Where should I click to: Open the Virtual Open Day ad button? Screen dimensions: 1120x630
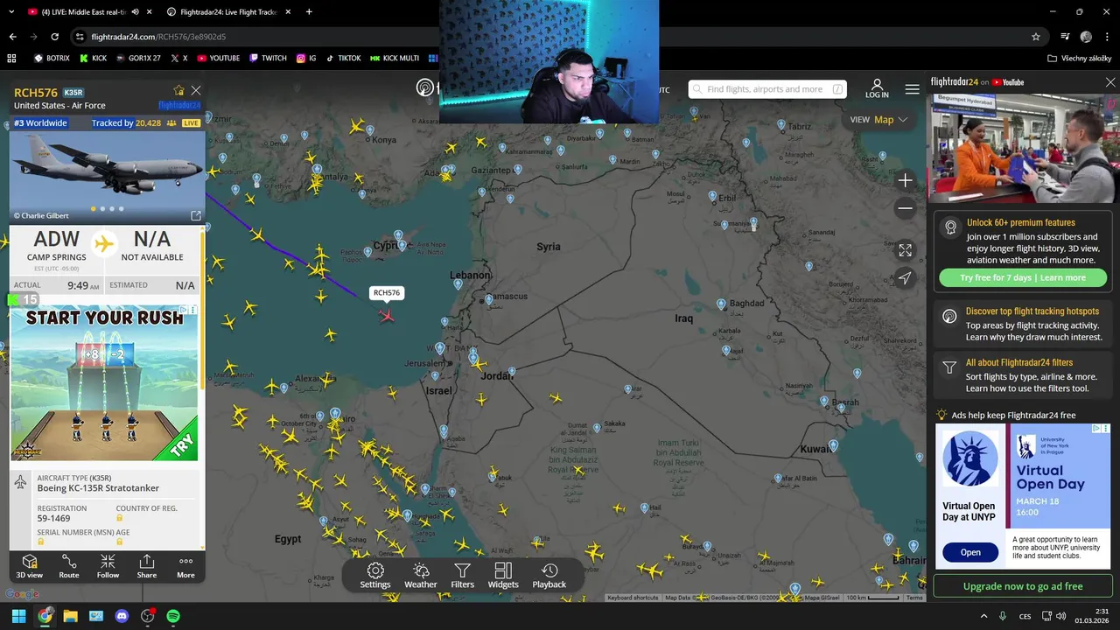click(970, 552)
